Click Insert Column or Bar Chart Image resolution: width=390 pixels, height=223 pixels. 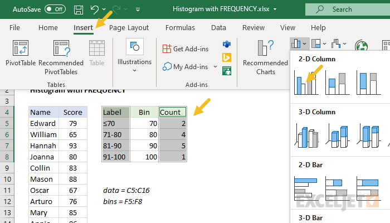[299, 44]
